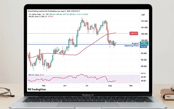
Task: Click the green 99.824 current price label
Action: click(x=144, y=44)
